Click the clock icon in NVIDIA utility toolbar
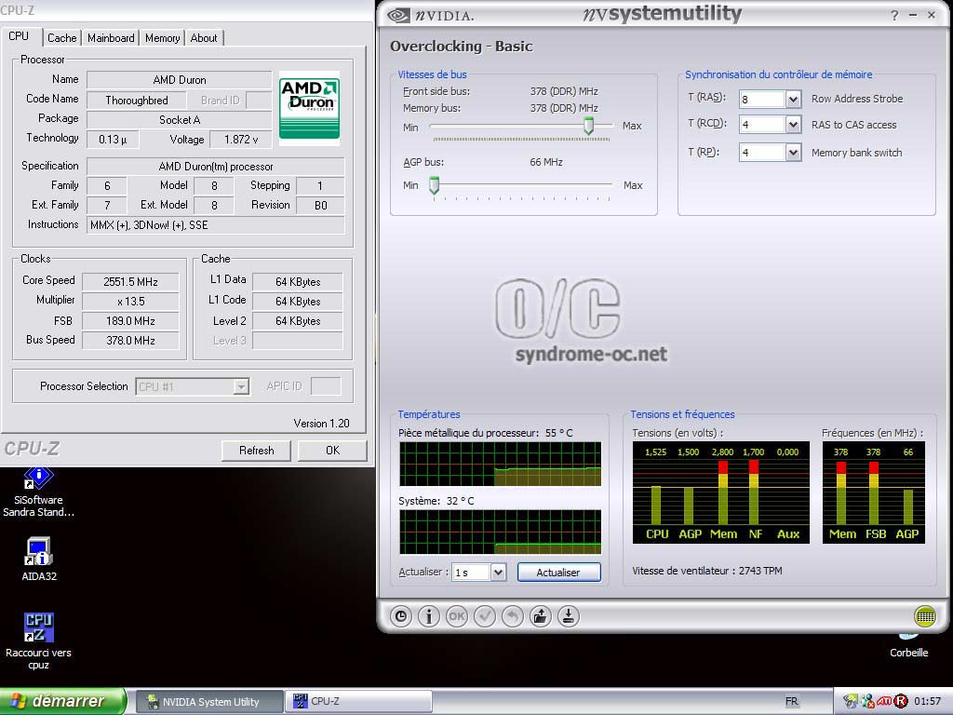 pos(401,616)
